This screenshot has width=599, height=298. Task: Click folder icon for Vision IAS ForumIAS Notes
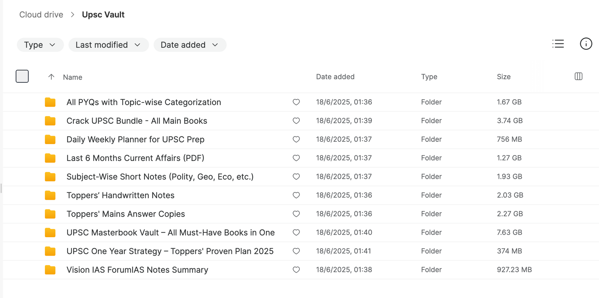[x=50, y=270]
